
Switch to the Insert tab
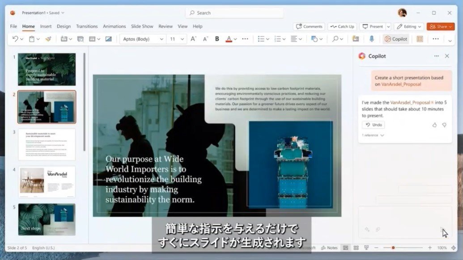pyautogui.click(x=46, y=26)
